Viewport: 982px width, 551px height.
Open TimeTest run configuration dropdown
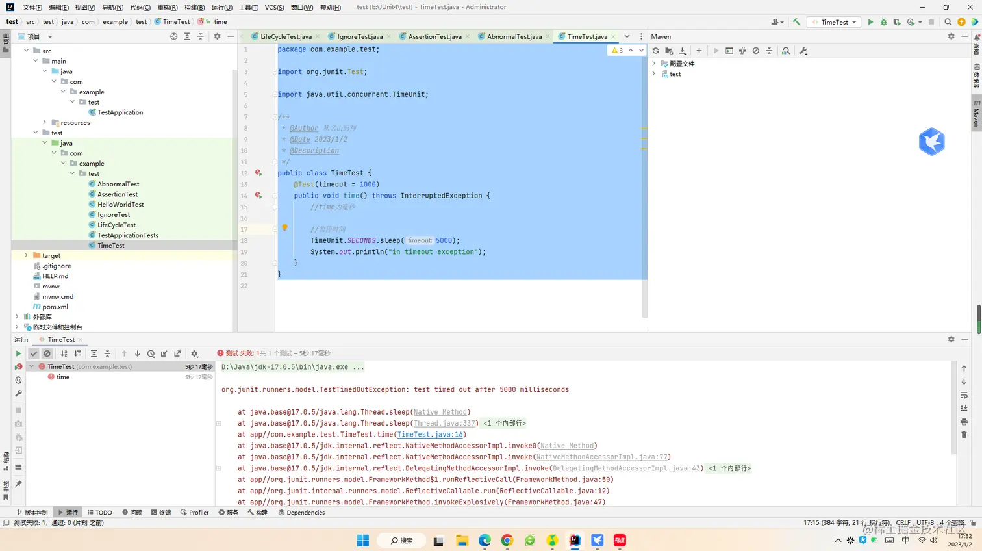tap(834, 22)
